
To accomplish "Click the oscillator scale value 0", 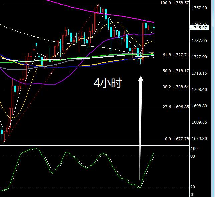I will point(192,194).
